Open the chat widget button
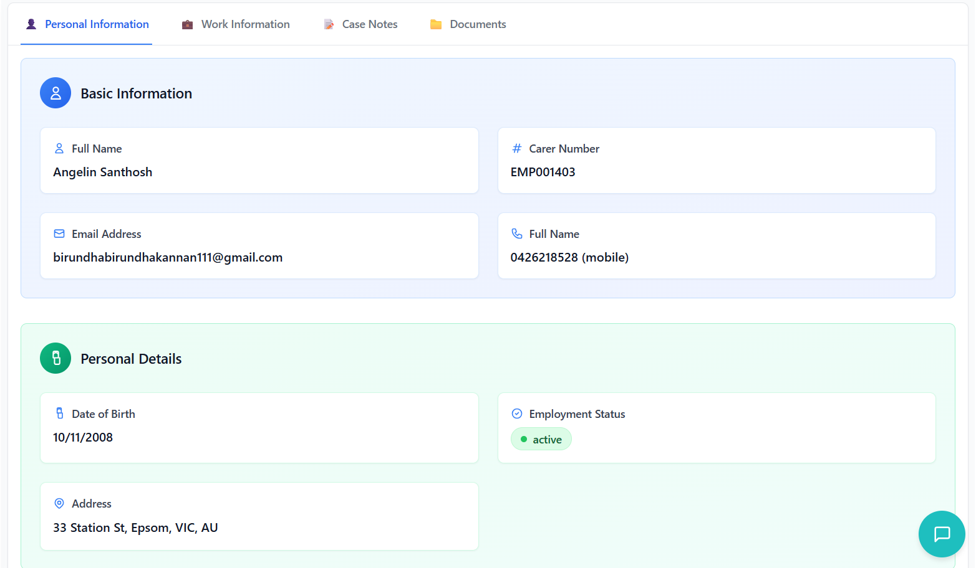Screen dimensions: 976x568 pos(941,534)
